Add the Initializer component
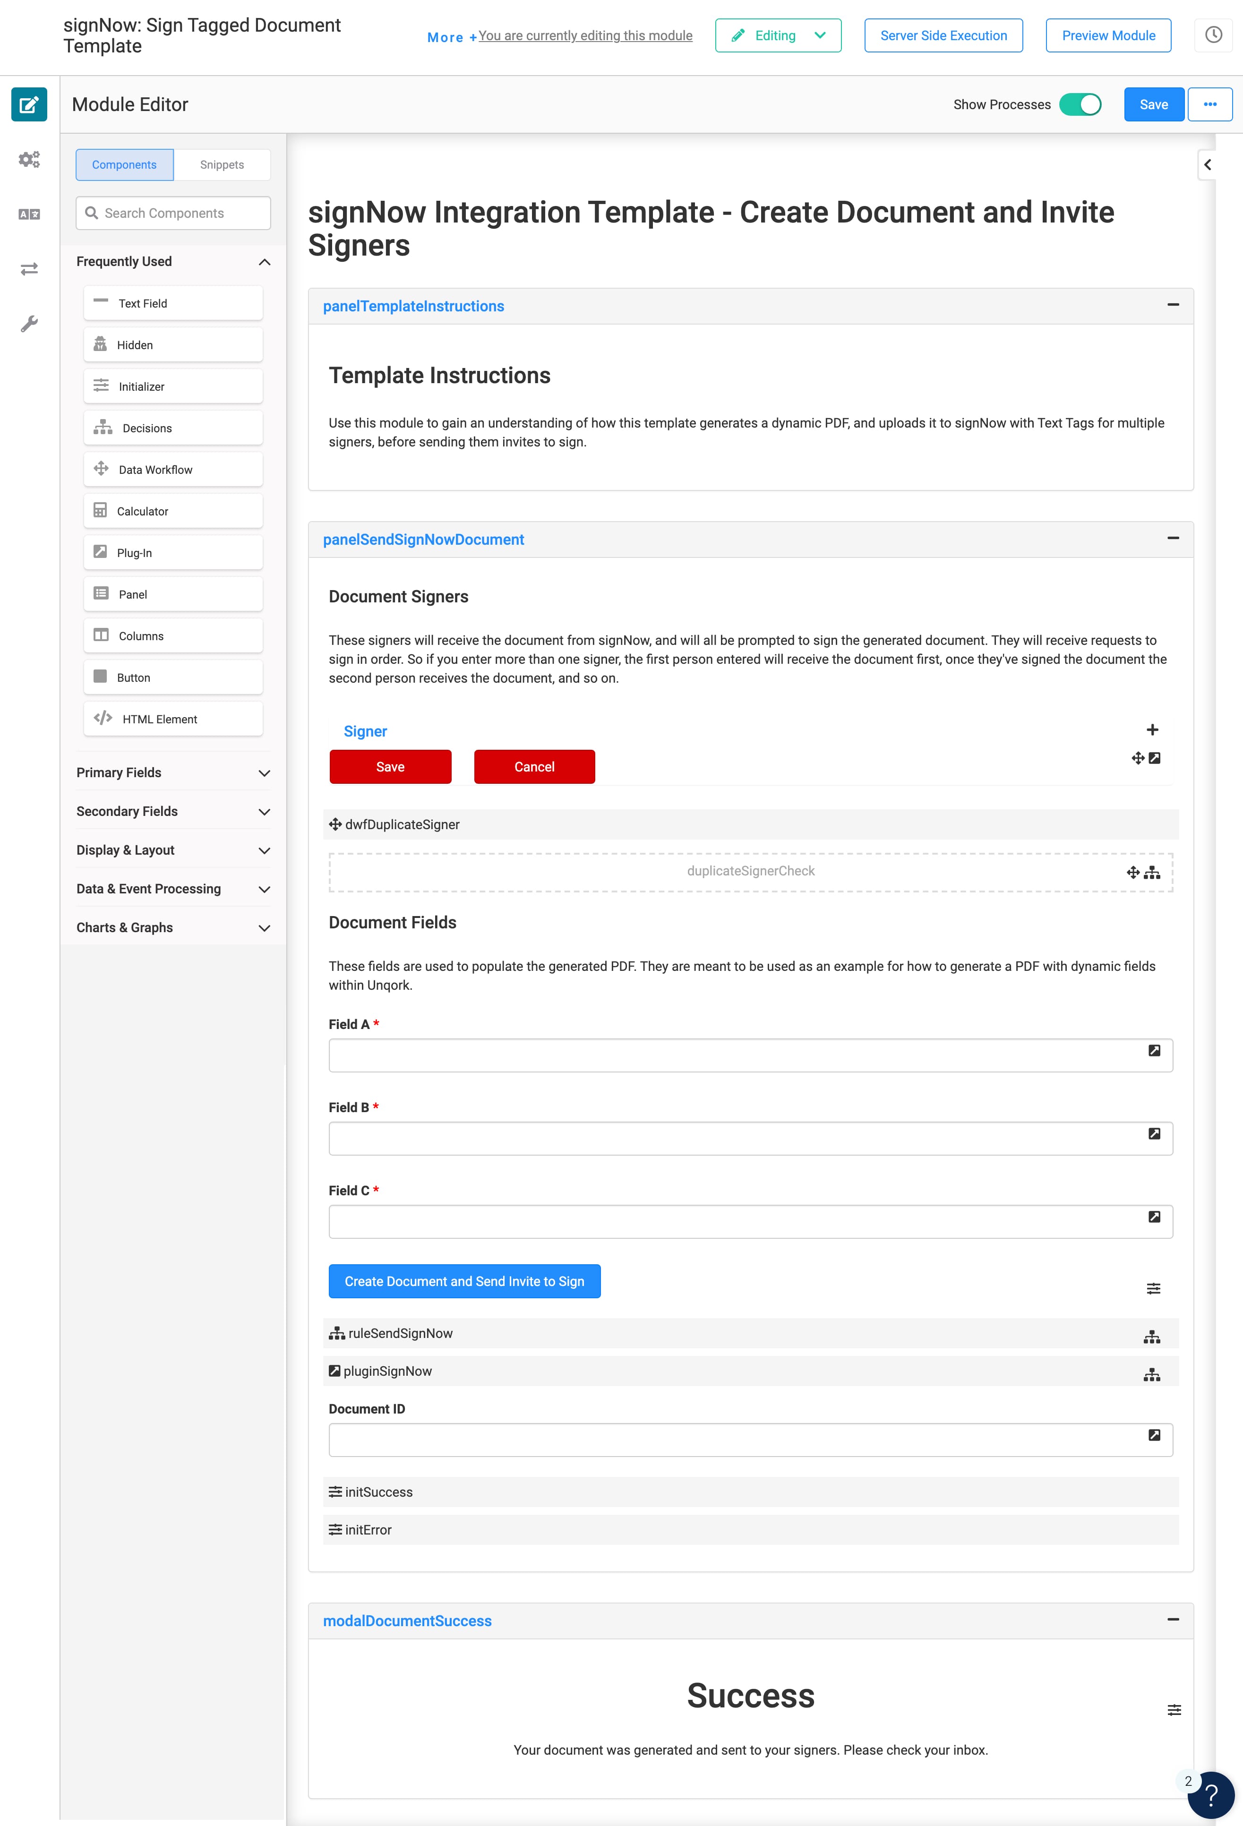 click(x=173, y=386)
